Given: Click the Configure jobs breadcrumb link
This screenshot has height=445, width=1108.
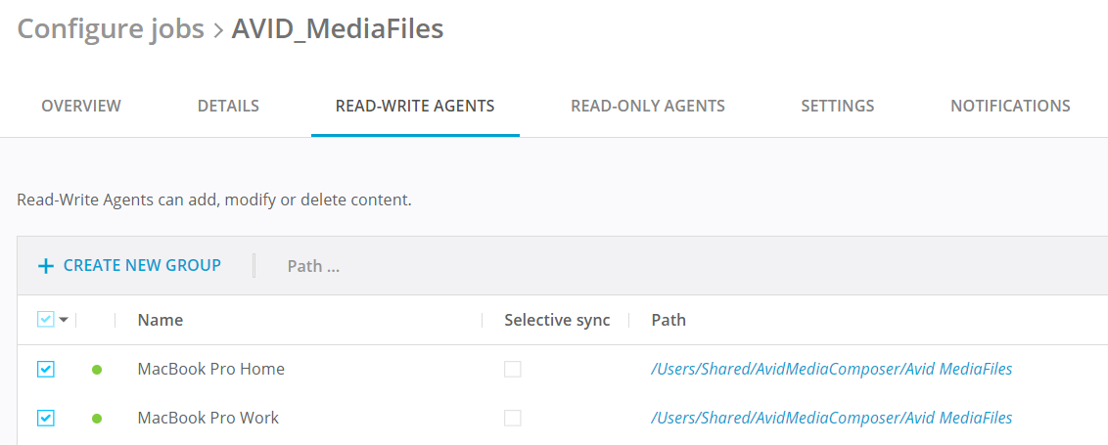Looking at the screenshot, I should click(111, 29).
